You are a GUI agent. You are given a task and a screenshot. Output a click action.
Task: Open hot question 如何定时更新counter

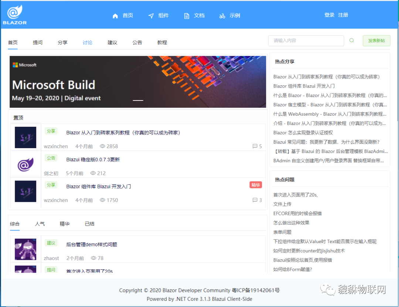point(309,251)
